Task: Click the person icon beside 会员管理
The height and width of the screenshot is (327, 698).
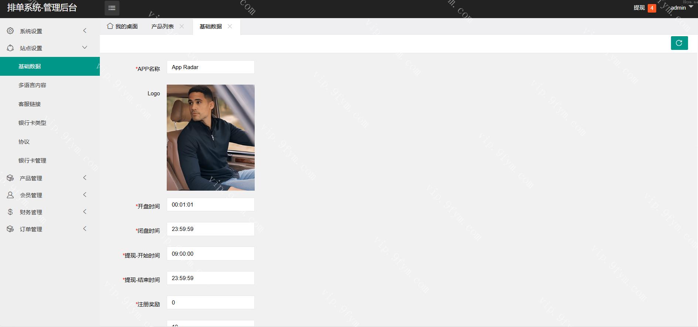Action: click(x=10, y=195)
